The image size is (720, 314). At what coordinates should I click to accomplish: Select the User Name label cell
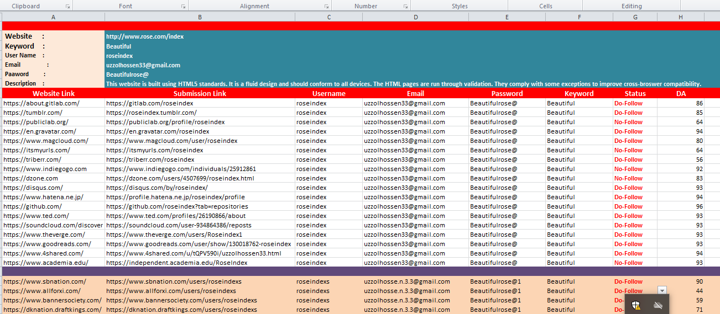pyautogui.click(x=53, y=55)
